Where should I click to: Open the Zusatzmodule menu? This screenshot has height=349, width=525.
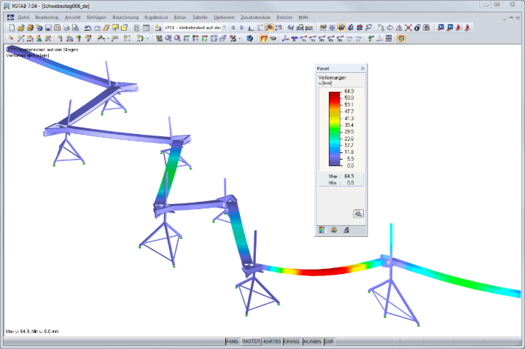coord(255,17)
